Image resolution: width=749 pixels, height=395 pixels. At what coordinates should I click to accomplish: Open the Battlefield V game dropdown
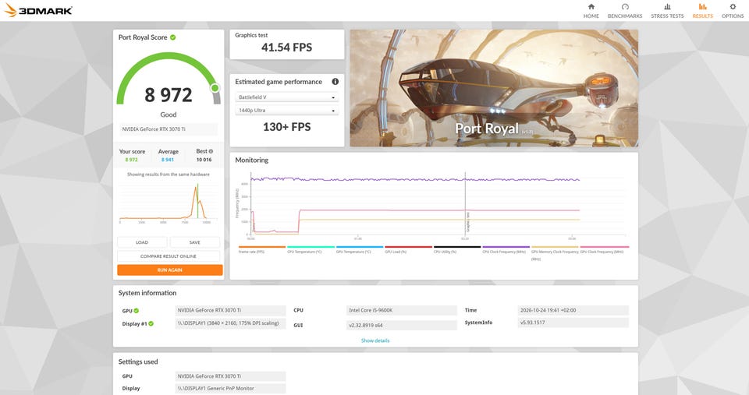click(x=286, y=97)
